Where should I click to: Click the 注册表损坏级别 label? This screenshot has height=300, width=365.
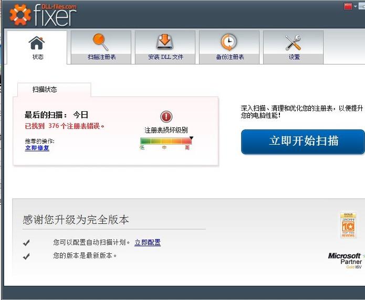166,130
